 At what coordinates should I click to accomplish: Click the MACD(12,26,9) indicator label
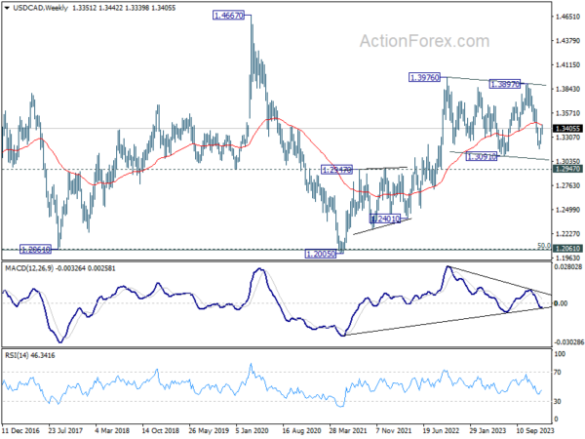28,268
